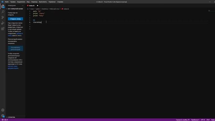
Task: Open the Manage gear icon
Action: [x=3, y=116]
